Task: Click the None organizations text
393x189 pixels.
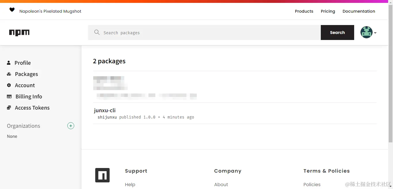Action: (x=12, y=136)
